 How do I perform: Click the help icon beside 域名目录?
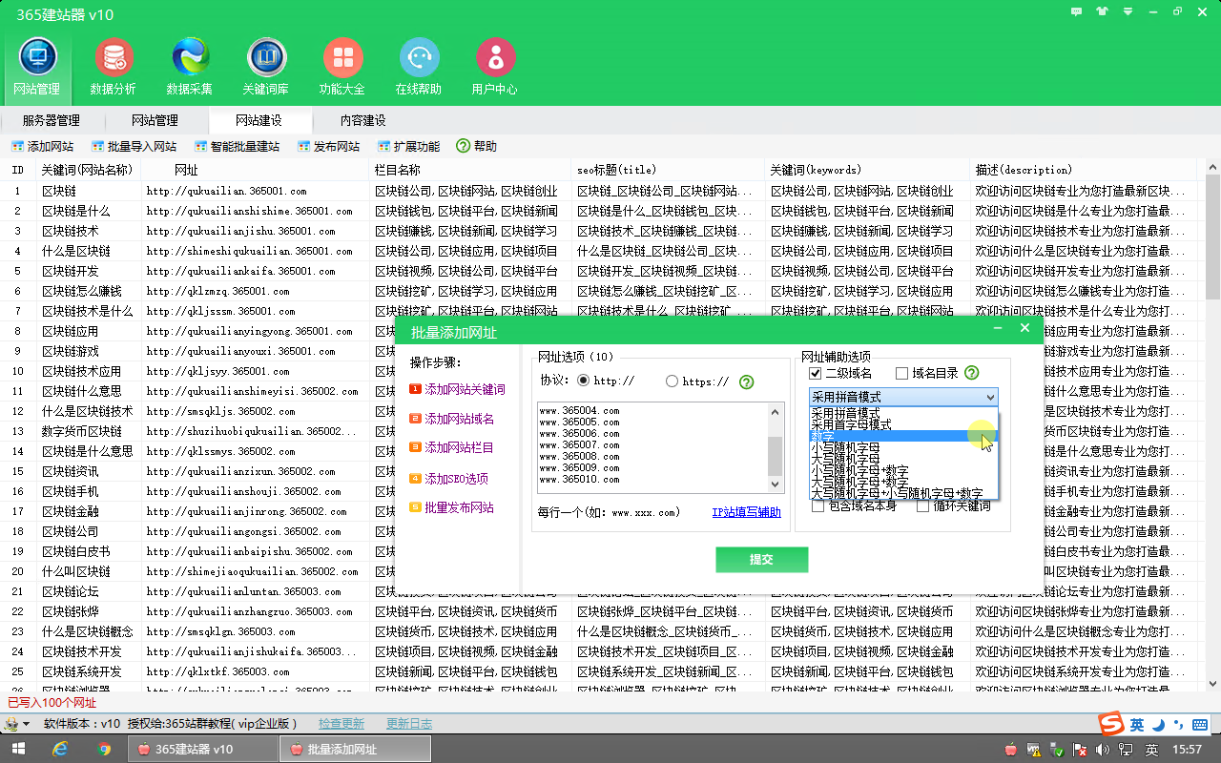click(x=972, y=373)
